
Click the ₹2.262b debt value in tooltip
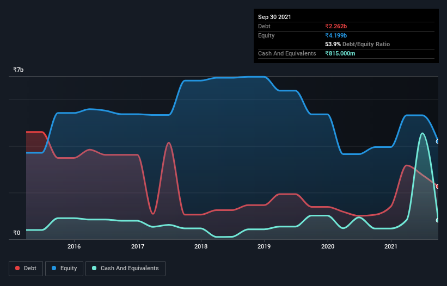pyautogui.click(x=336, y=26)
